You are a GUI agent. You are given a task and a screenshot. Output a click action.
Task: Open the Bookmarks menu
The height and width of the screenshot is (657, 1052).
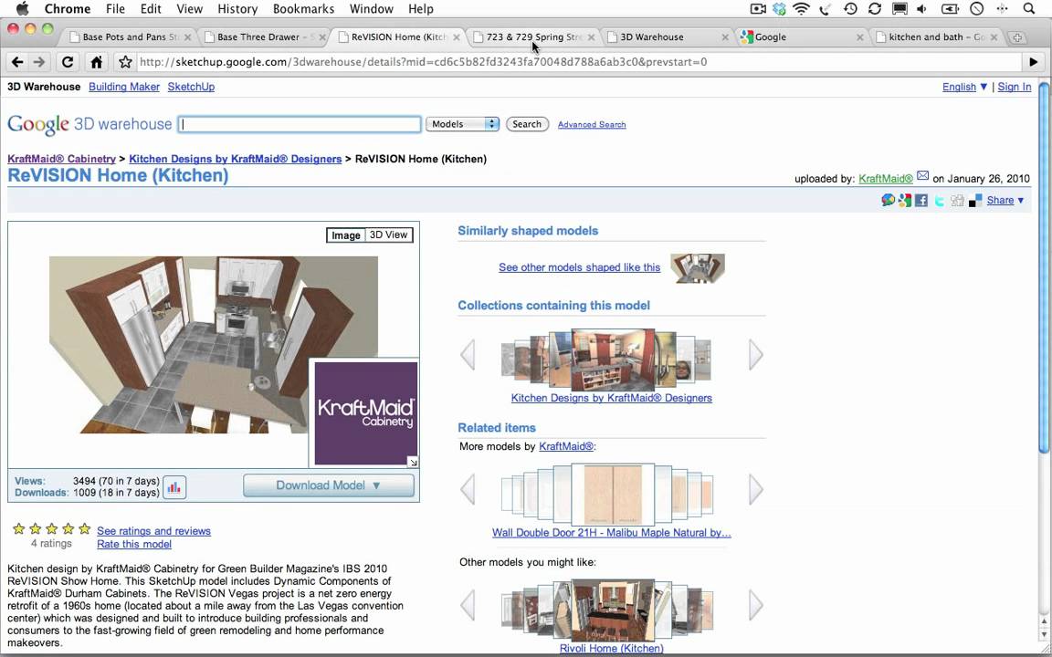(303, 9)
